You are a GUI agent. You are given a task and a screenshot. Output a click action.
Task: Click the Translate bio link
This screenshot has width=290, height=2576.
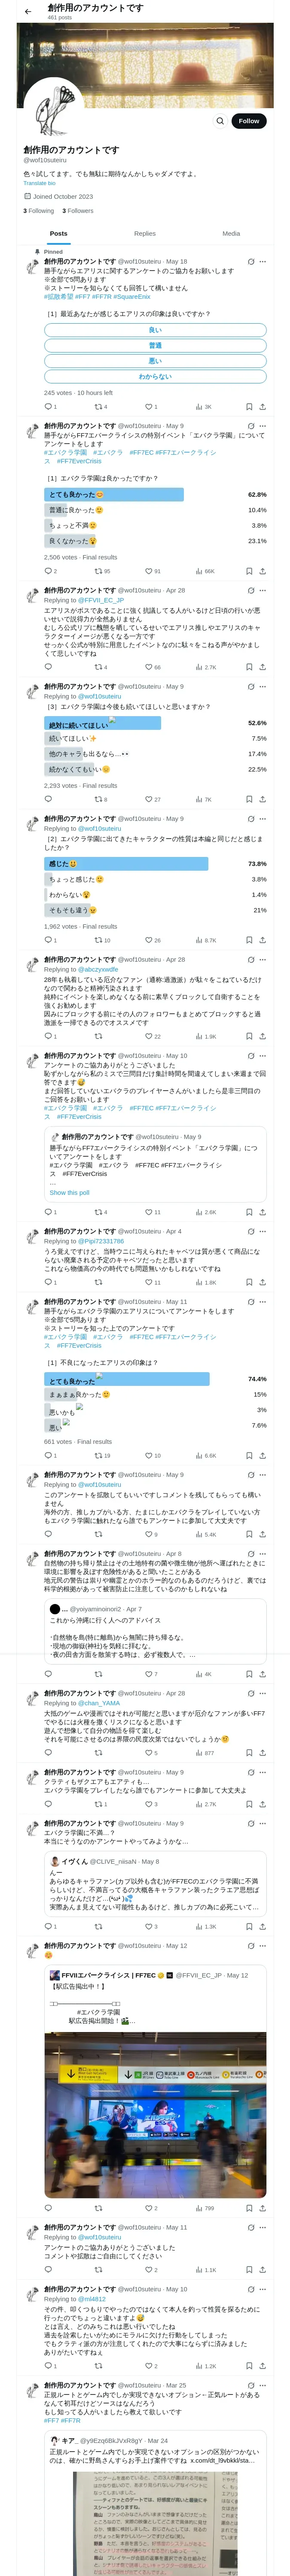pyautogui.click(x=40, y=183)
